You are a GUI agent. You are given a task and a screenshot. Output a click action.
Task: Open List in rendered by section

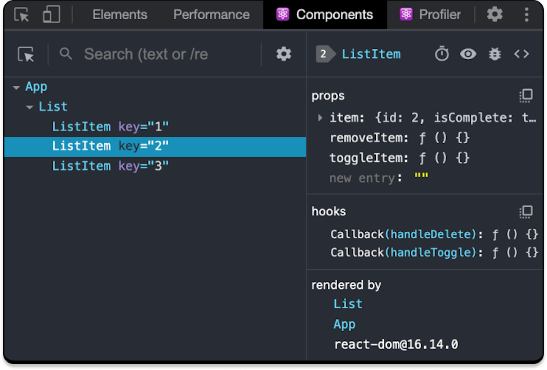[x=348, y=304]
